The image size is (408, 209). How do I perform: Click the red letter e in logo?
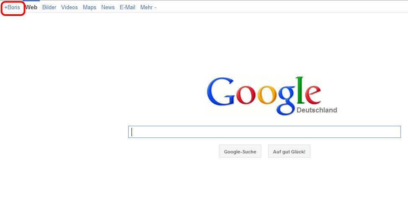(x=313, y=95)
